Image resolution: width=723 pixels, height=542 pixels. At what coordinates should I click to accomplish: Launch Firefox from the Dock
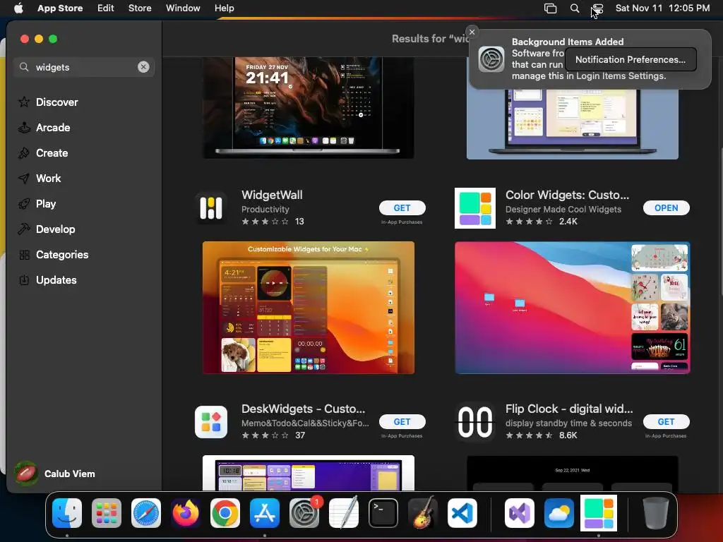tap(186, 513)
